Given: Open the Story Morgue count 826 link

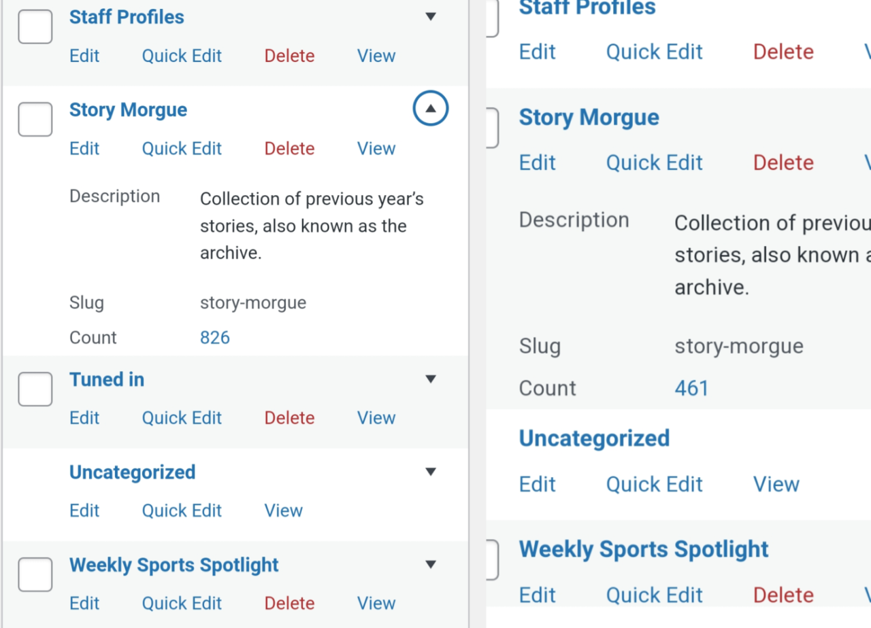Looking at the screenshot, I should [215, 338].
